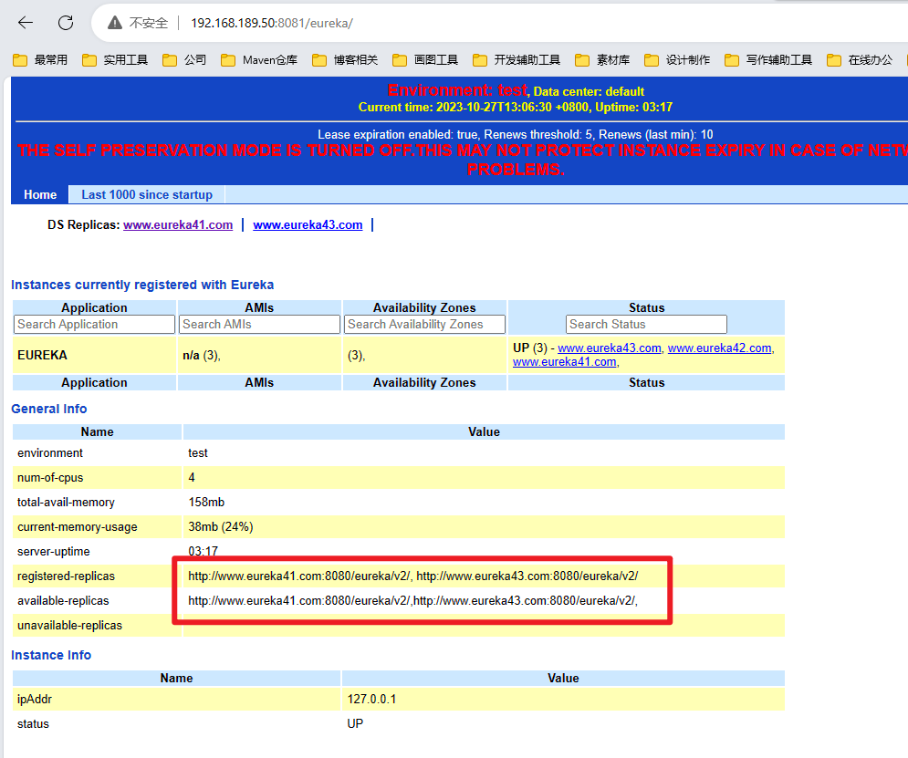
Task: Switch to Last 1000 since startup tab
Action: coord(147,194)
